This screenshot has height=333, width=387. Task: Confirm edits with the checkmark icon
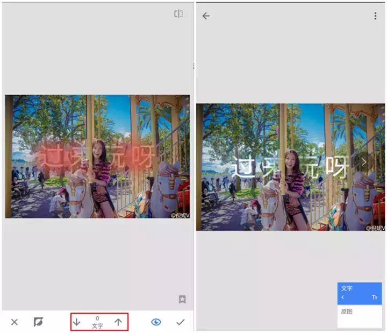coord(181,322)
